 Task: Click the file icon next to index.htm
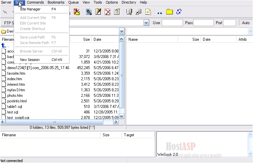point(4,79)
